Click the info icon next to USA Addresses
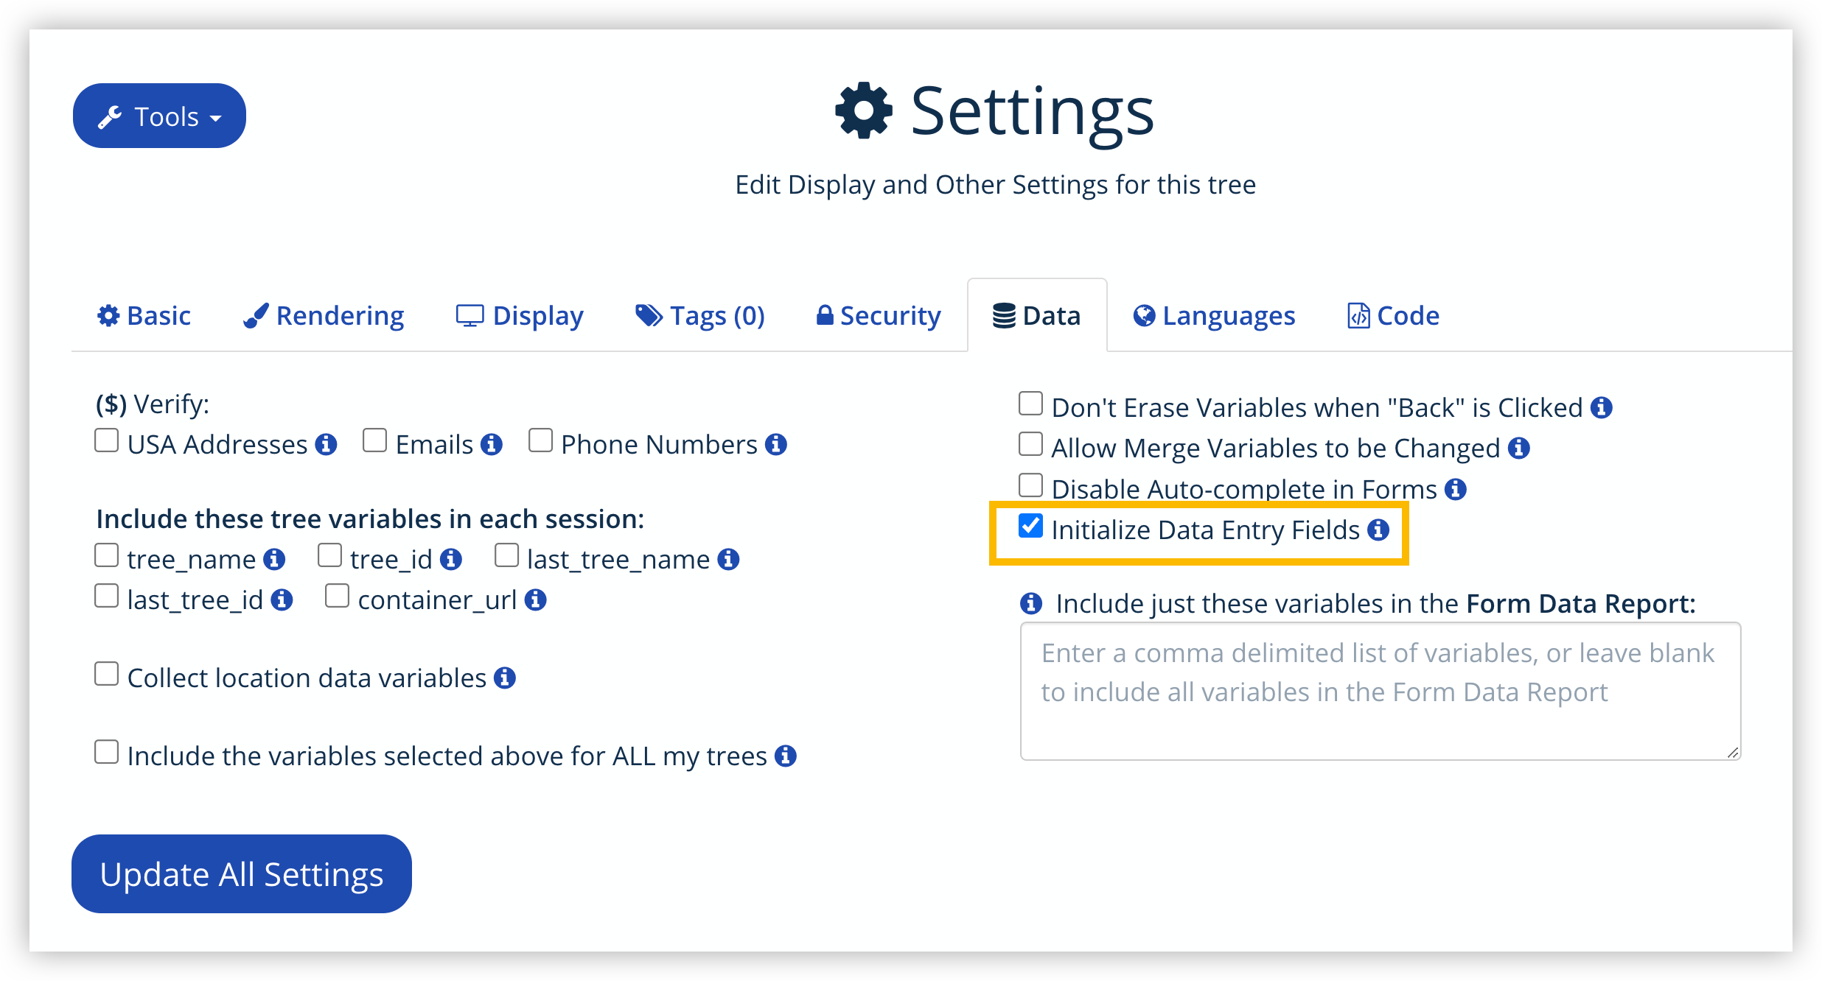Image resolution: width=1822 pixels, height=981 pixels. click(327, 443)
